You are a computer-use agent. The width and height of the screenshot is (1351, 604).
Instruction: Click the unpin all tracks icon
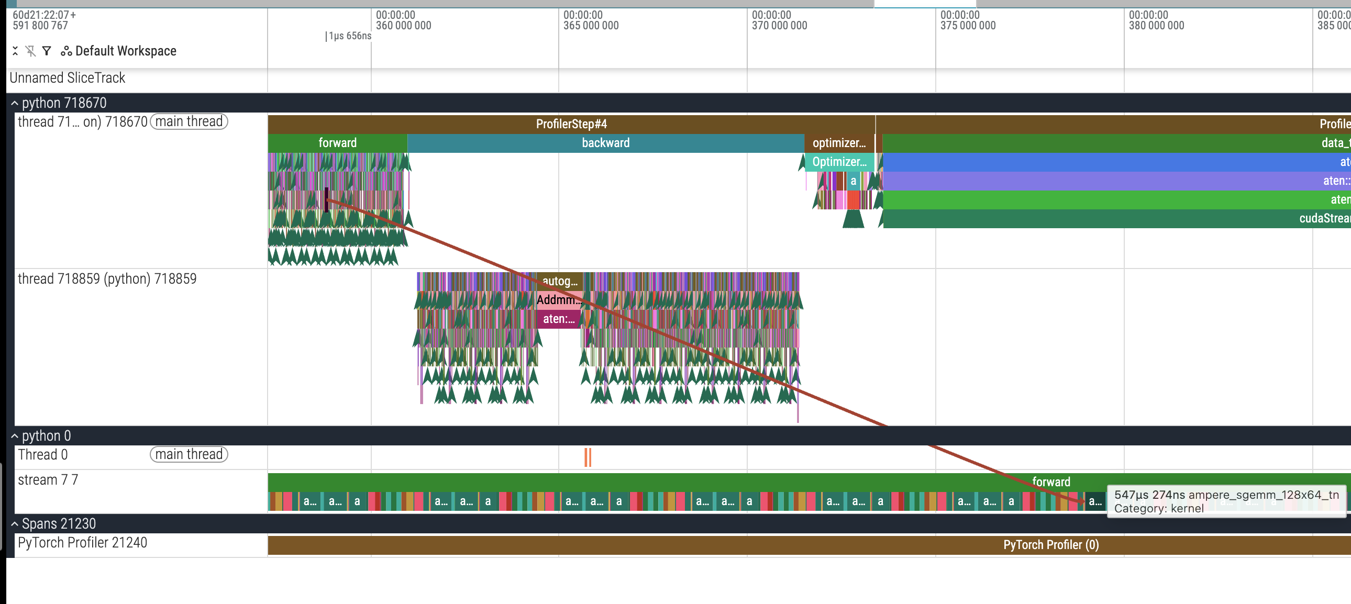point(31,51)
